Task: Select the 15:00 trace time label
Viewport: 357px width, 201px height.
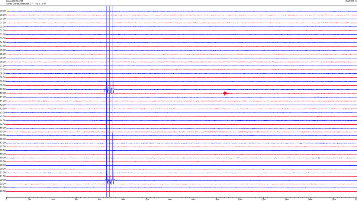Action: (x=3, y=128)
